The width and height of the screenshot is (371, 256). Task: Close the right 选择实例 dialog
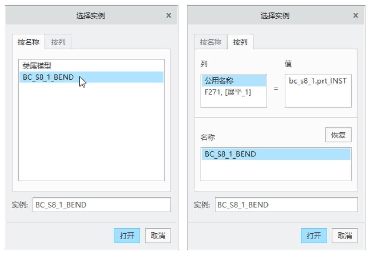pos(356,16)
